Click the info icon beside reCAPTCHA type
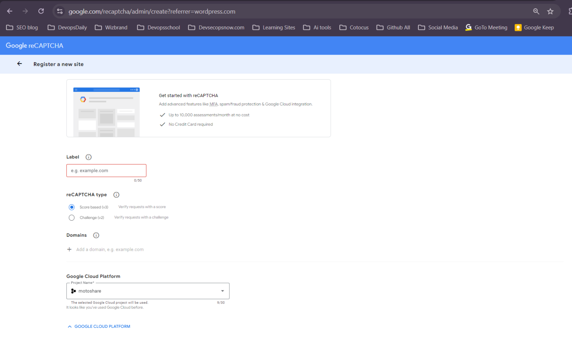The image size is (572, 339). click(116, 195)
